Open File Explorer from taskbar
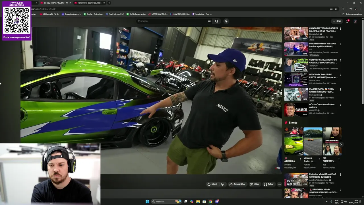 [198, 202]
